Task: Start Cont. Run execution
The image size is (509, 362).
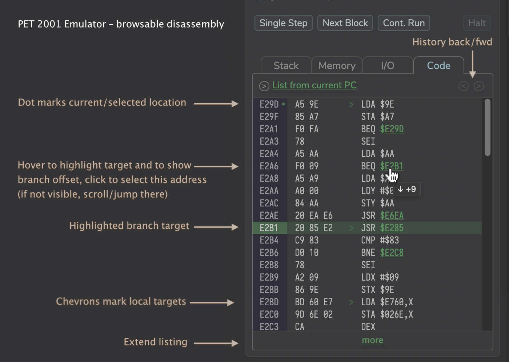Action: coord(404,23)
